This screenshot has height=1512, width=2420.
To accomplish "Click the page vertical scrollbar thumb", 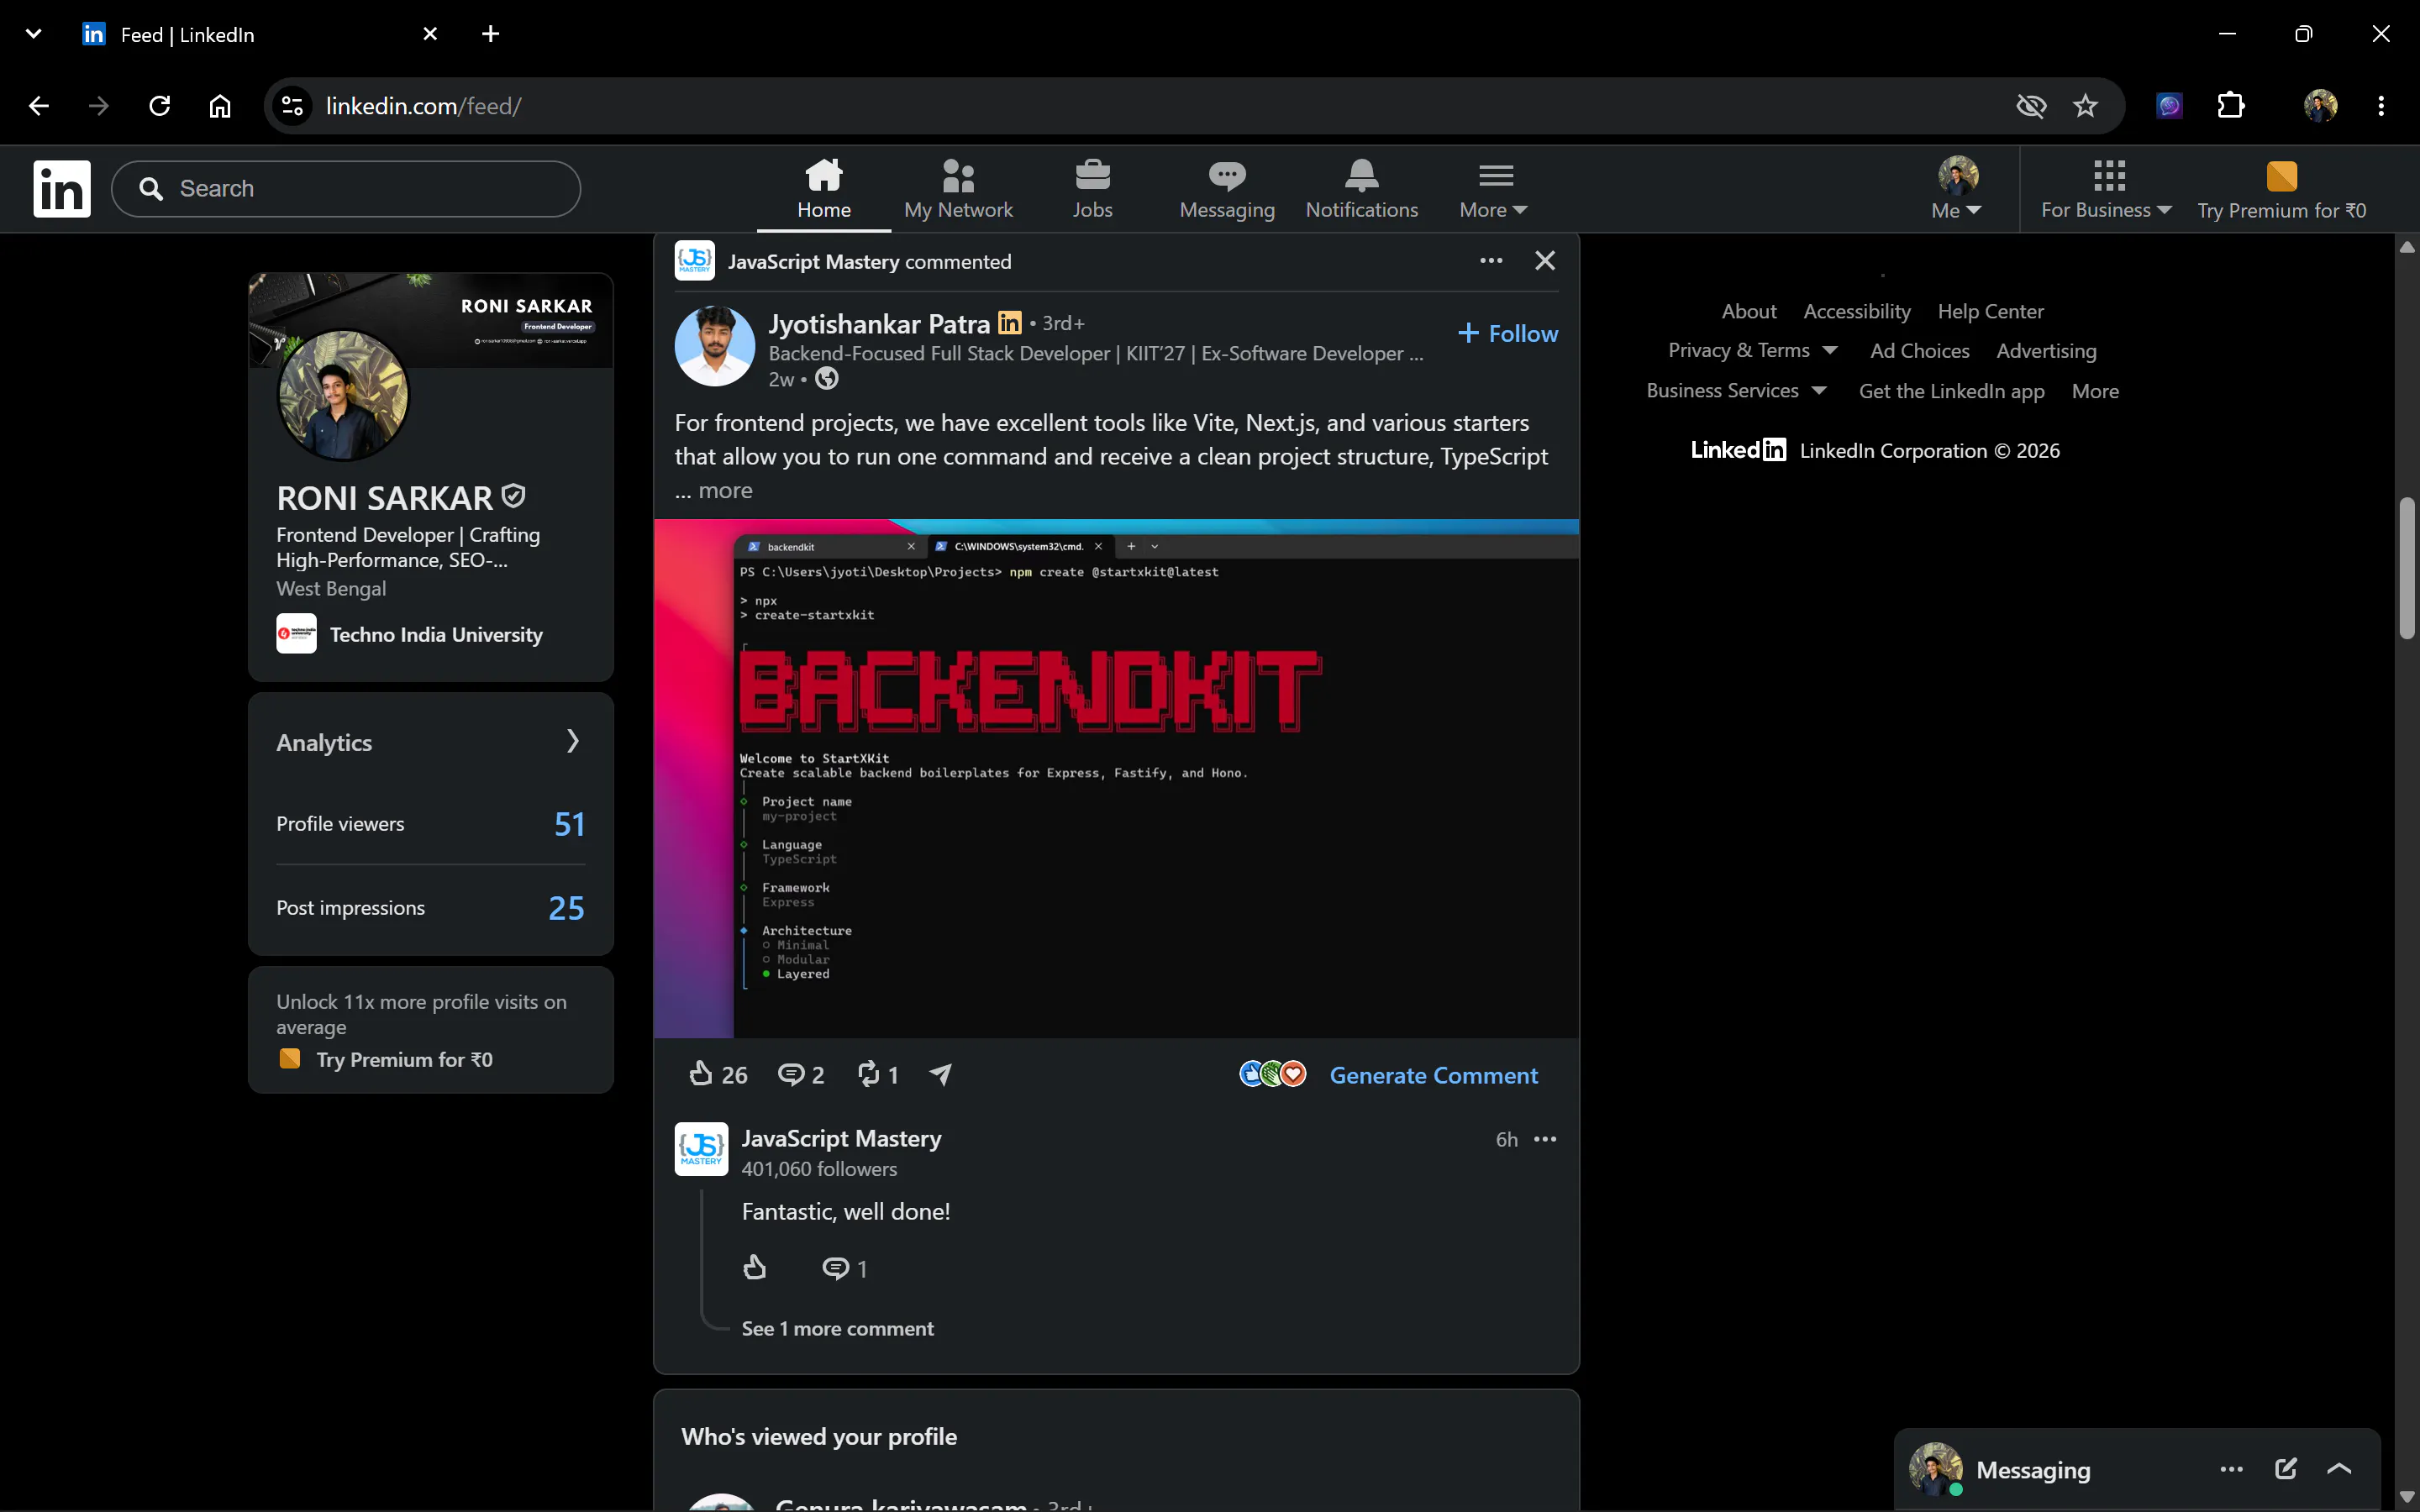I will [x=2407, y=567].
